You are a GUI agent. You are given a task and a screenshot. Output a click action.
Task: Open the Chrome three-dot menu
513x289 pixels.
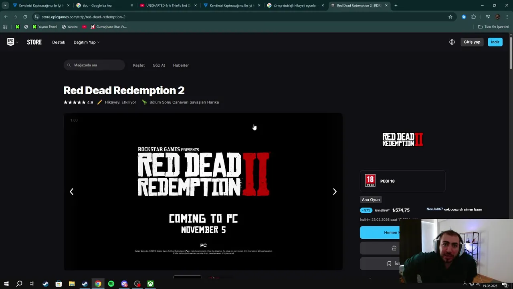coord(507,17)
